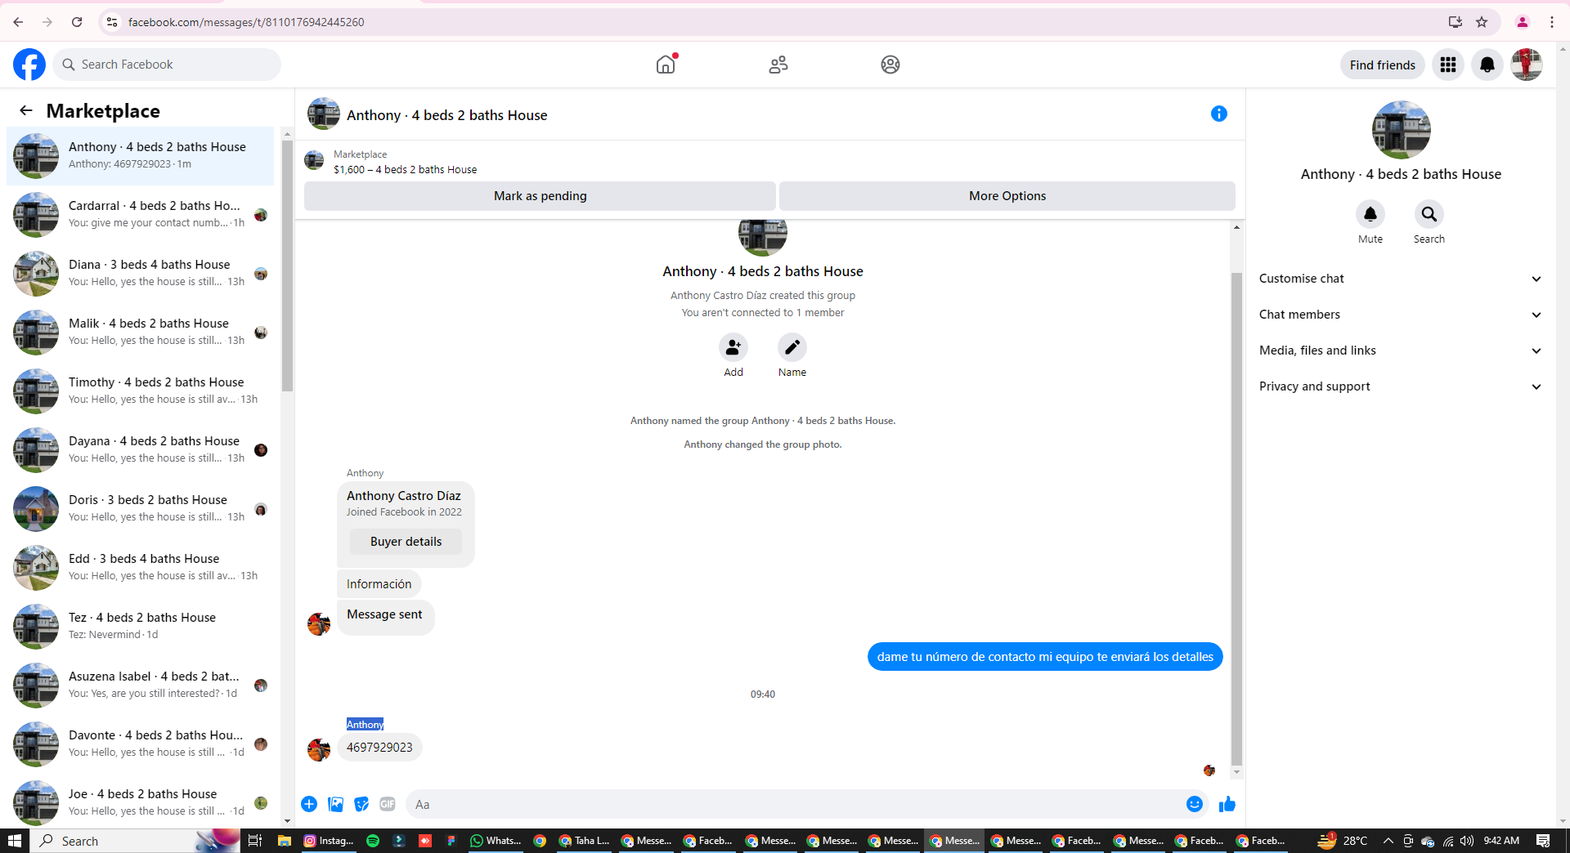Open Instagram from the taskbar
Image resolution: width=1570 pixels, height=853 pixels.
pyautogui.click(x=329, y=841)
